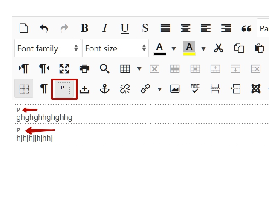The width and height of the screenshot is (269, 207).
Task: Click the Blockquote icon
Action: [x=246, y=28]
